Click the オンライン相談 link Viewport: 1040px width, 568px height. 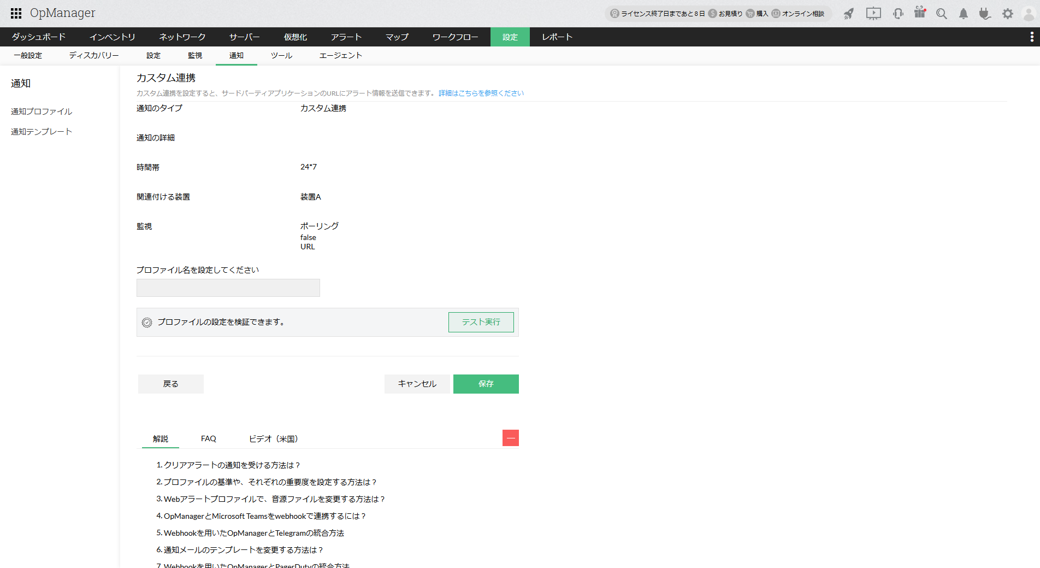(x=803, y=14)
